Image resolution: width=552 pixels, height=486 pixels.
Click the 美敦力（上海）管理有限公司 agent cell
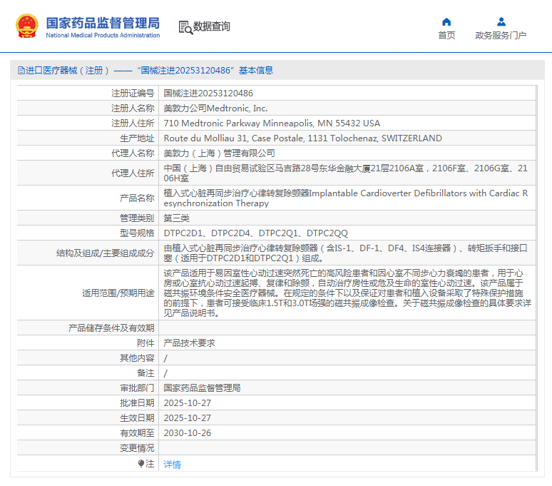pyautogui.click(x=219, y=153)
